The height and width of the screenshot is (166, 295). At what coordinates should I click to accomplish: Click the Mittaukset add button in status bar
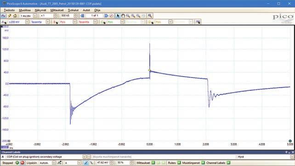153,163
